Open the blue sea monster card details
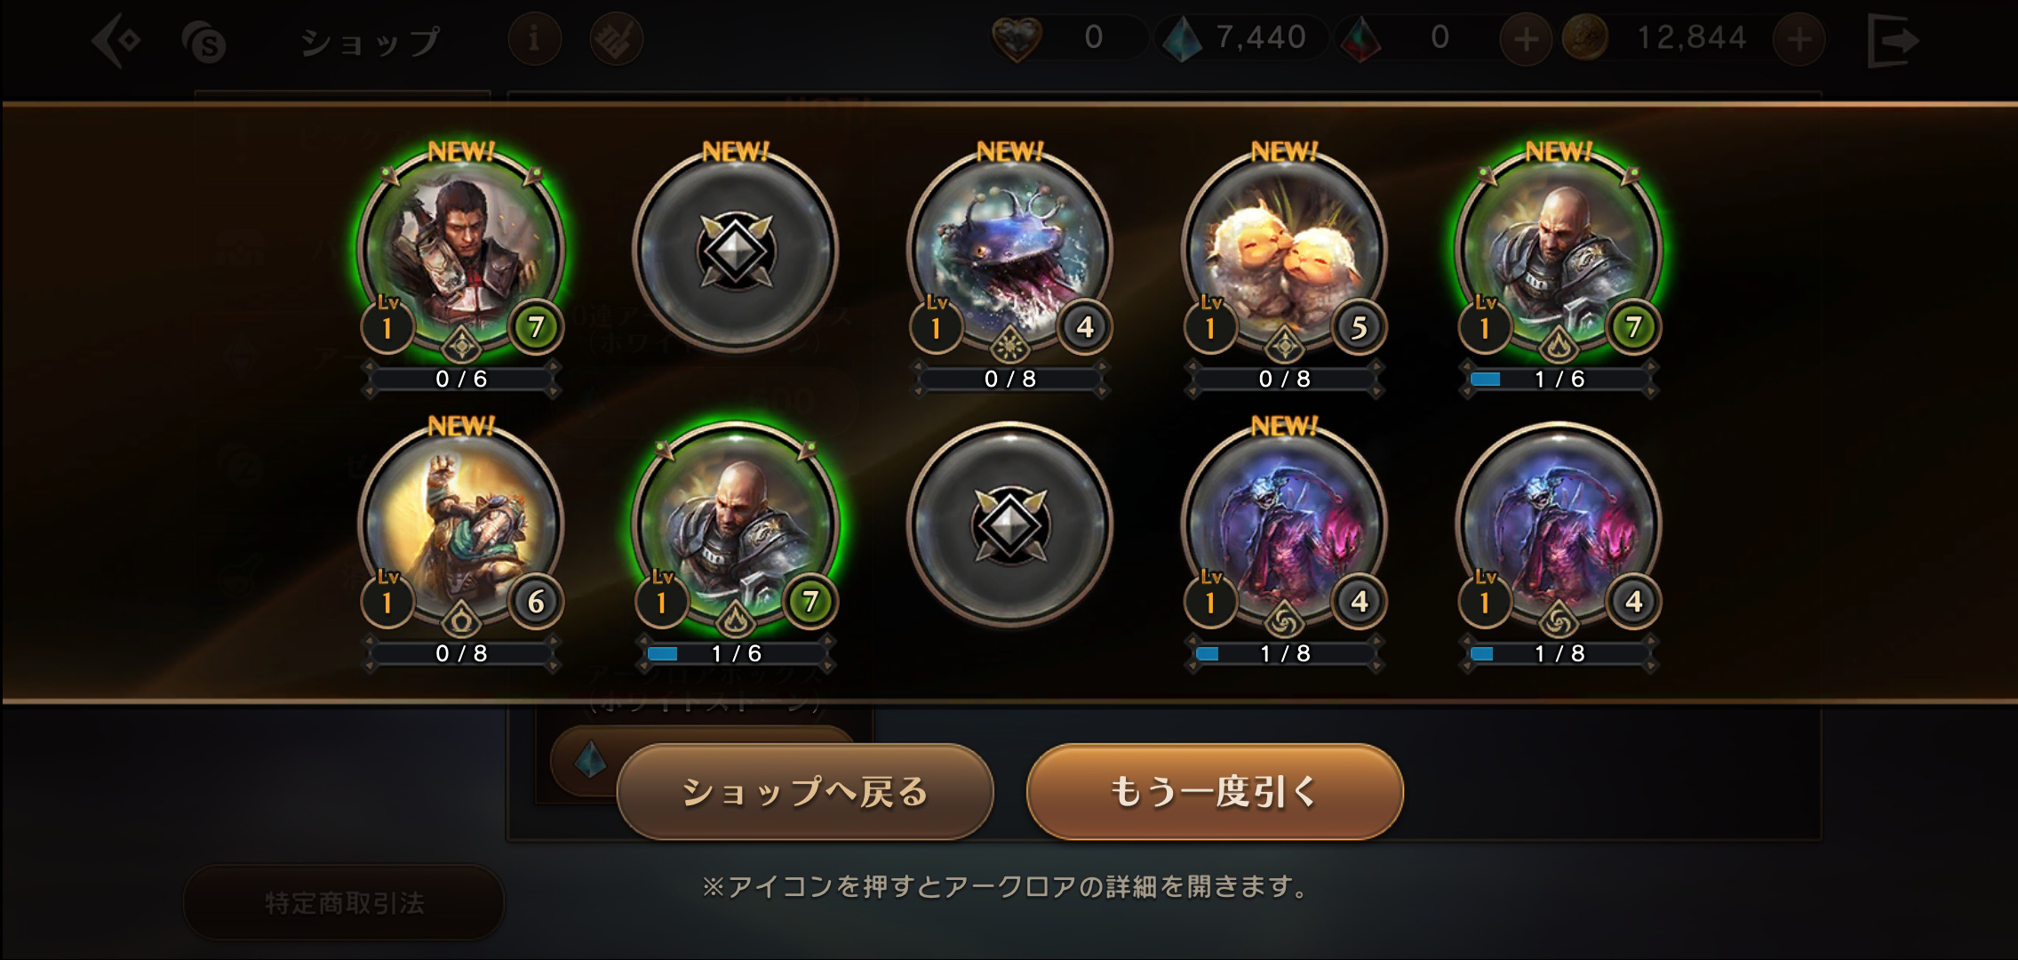This screenshot has width=2018, height=960. 1009,252
